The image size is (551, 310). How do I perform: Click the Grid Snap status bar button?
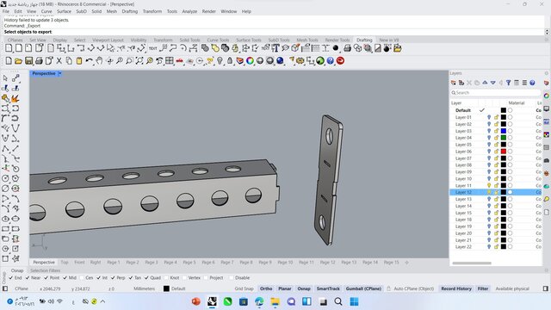[x=244, y=288]
